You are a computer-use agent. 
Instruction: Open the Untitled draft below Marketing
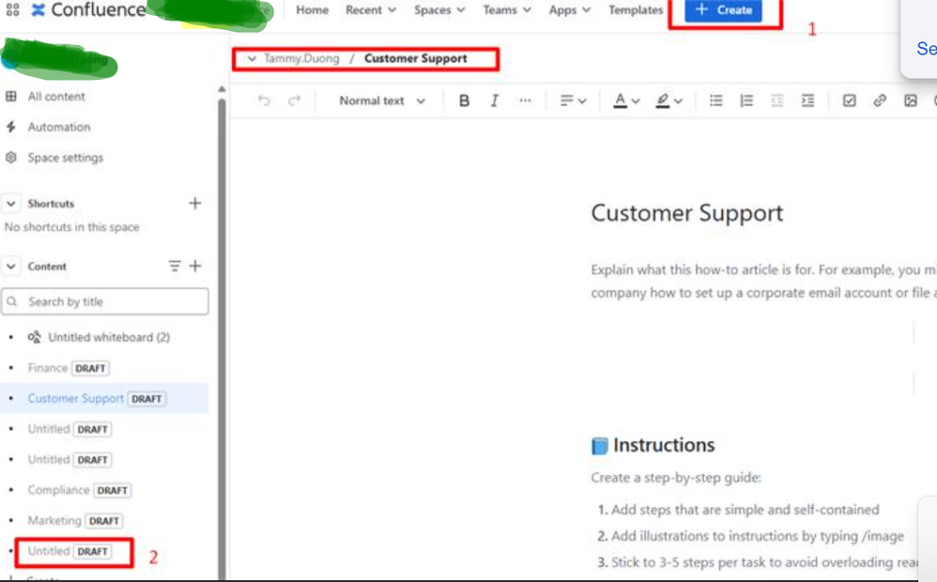tap(49, 551)
